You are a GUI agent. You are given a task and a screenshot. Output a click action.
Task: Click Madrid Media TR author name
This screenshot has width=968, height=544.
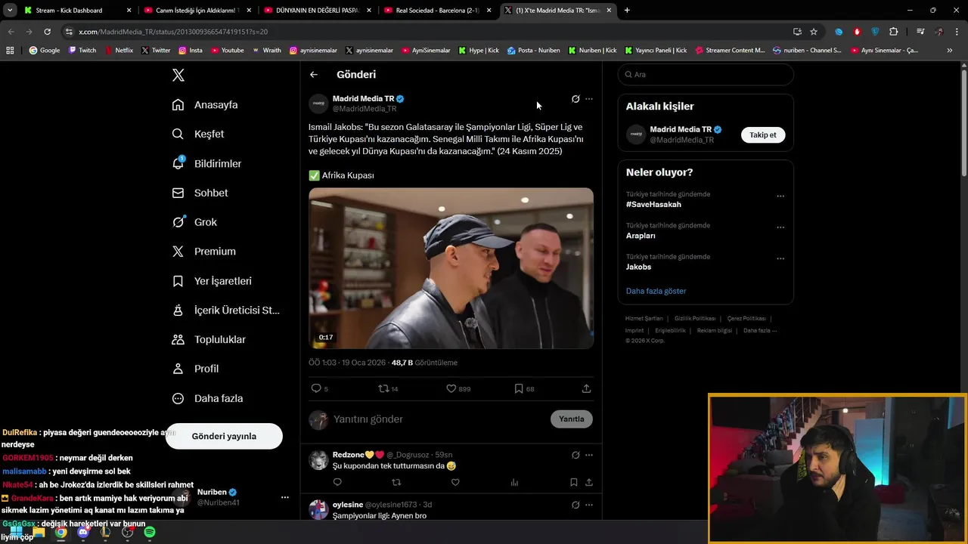click(x=363, y=99)
